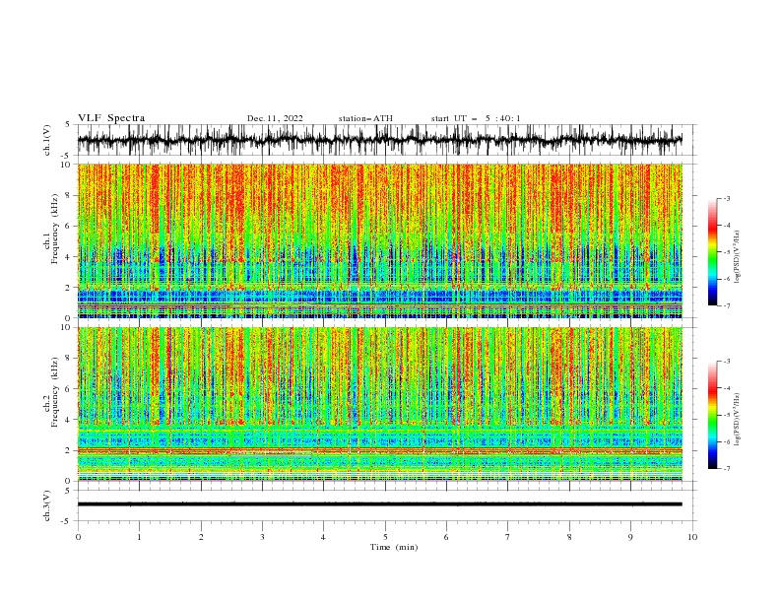Click time axis tick label "3"
Image resolution: width=780 pixels, height=603 pixels.
pos(262,537)
